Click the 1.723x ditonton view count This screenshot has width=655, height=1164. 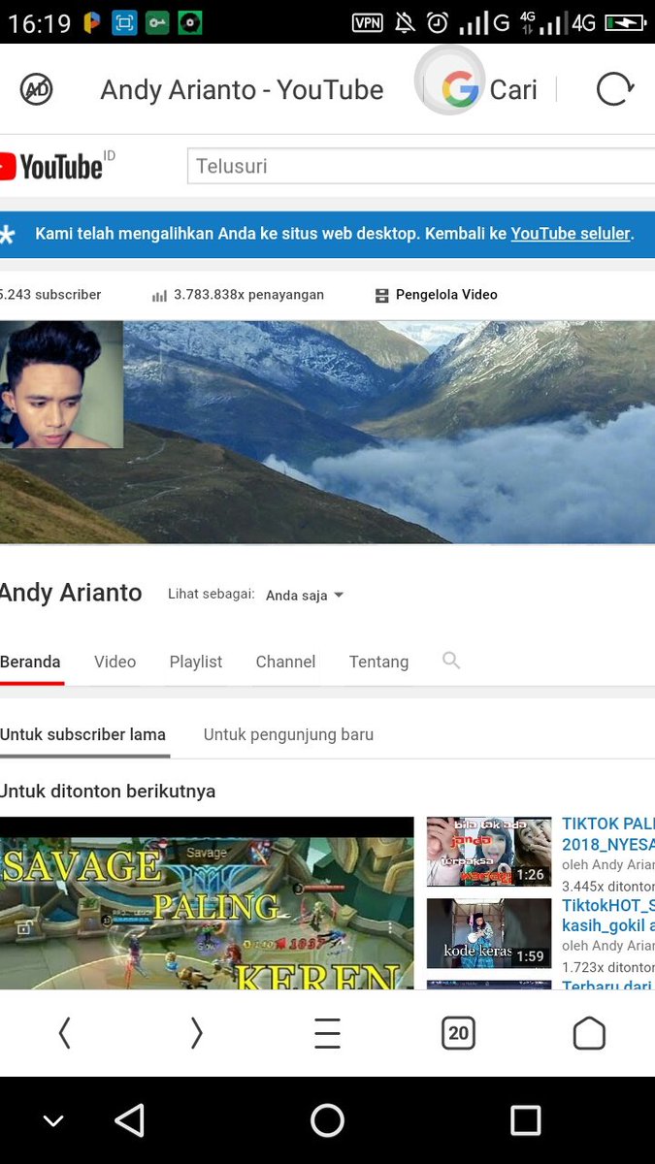(x=608, y=967)
